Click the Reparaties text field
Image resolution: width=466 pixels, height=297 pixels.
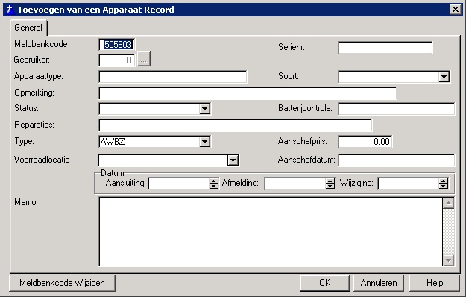(x=235, y=125)
